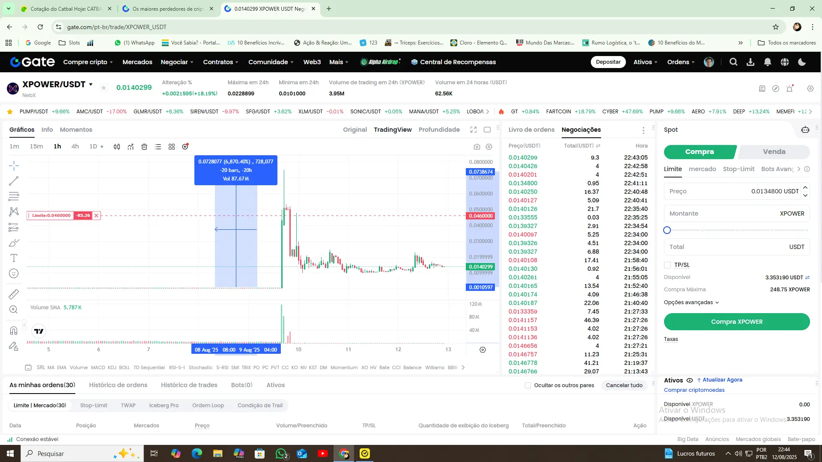Select the brush drawing tool
The height and width of the screenshot is (462, 822).
(14, 243)
